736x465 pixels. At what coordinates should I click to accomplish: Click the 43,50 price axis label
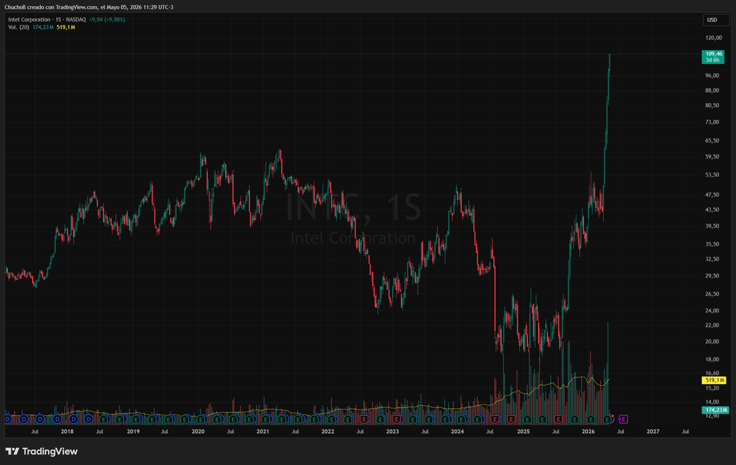[712, 210]
